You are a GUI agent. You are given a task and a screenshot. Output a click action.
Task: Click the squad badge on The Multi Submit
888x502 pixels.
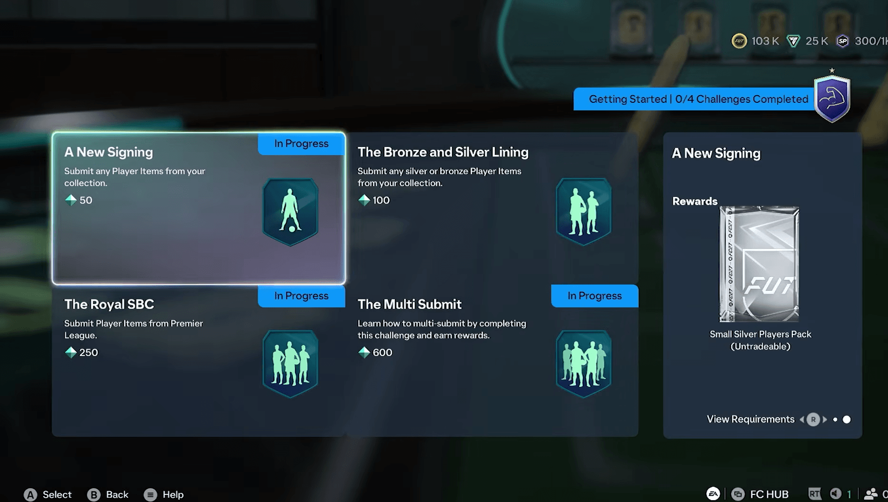[x=584, y=364]
